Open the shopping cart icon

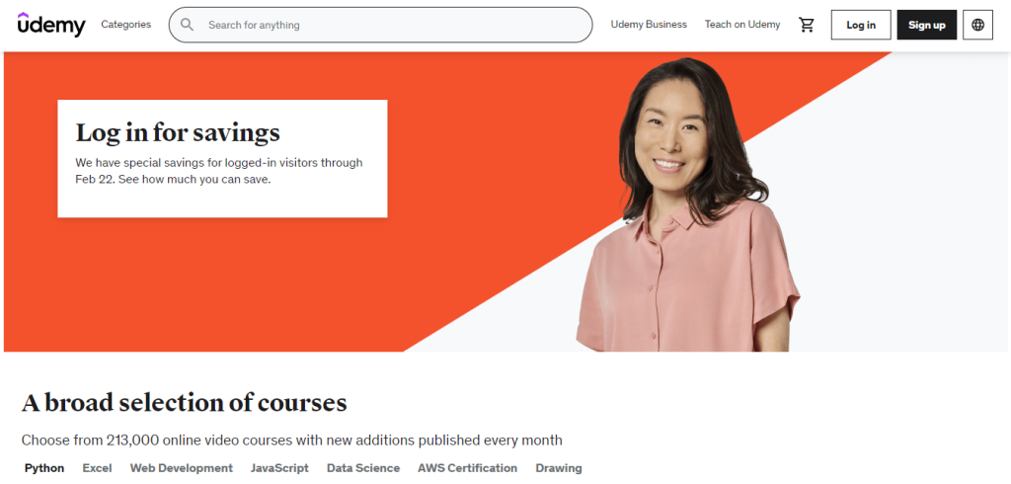(x=806, y=25)
